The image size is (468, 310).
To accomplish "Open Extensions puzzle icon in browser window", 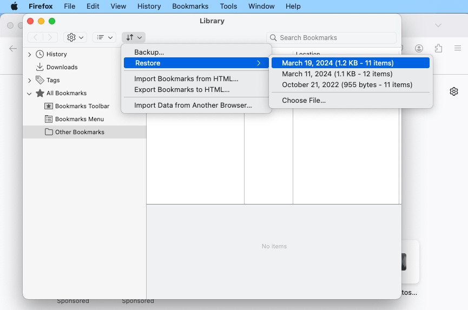I will click(438, 48).
